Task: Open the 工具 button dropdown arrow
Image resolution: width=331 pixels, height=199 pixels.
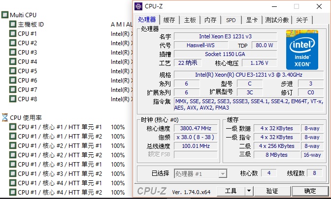Action: tap(249, 191)
